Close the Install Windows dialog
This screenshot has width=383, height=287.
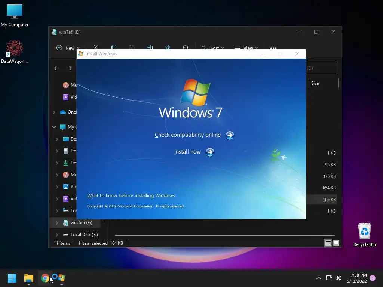pyautogui.click(x=297, y=54)
